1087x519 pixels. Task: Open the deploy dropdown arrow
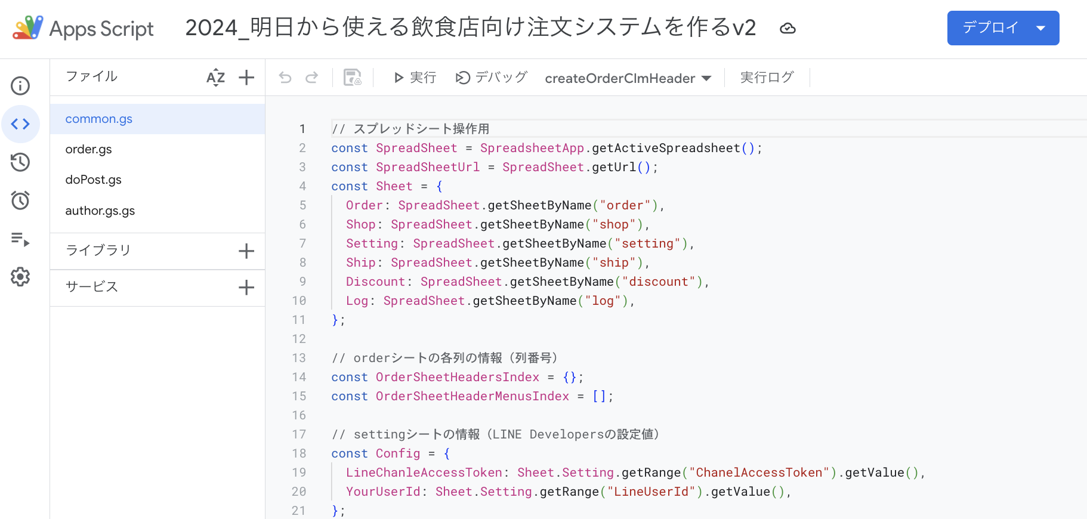pos(1041,28)
